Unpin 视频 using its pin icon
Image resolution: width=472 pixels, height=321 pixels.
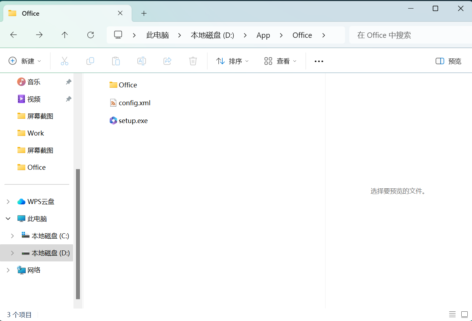tap(68, 99)
